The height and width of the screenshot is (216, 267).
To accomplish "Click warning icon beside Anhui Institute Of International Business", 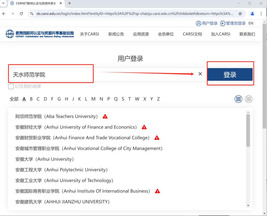I will 157,191.
